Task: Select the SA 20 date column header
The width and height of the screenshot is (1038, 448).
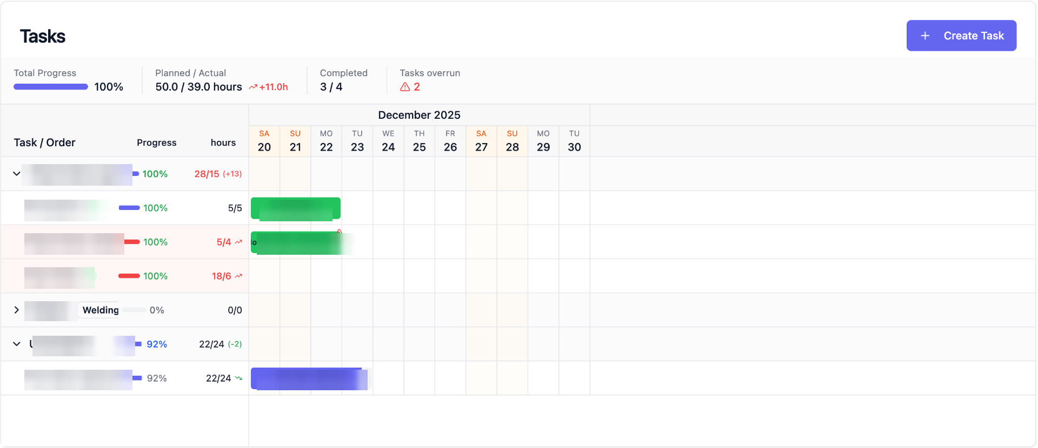Action: click(264, 141)
